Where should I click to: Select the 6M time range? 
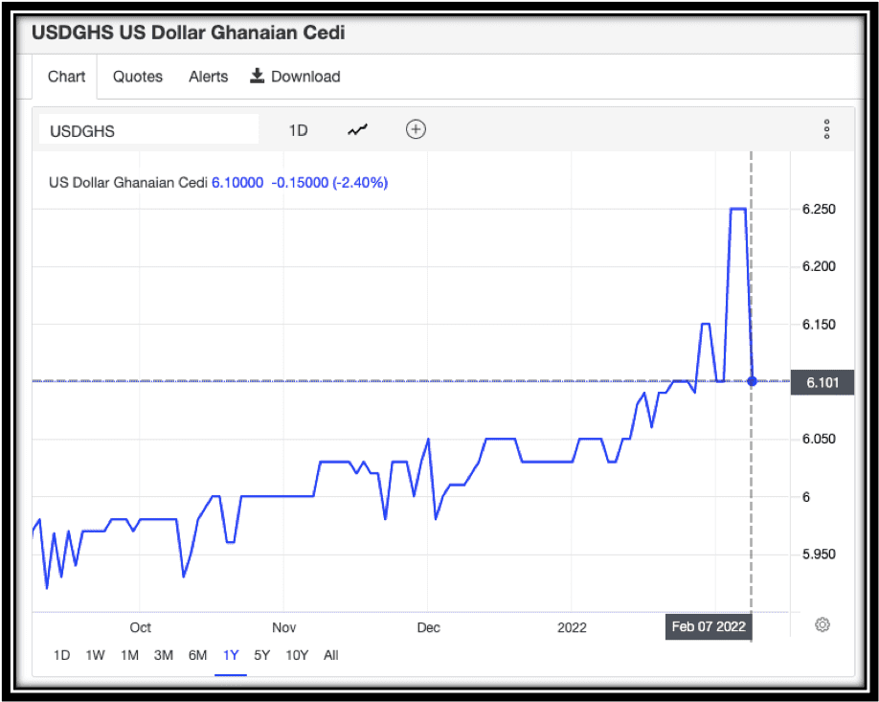tap(197, 655)
